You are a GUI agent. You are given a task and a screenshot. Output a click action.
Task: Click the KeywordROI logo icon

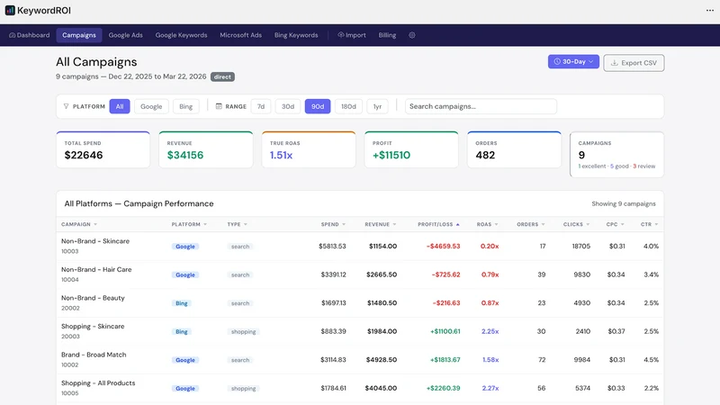coord(10,11)
